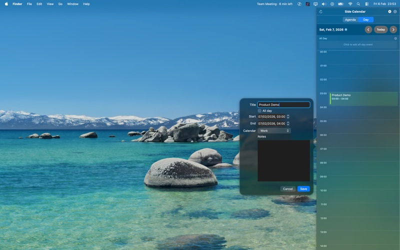The image size is (400, 250).
Task: Click inside the Notes text area
Action: 283,160
